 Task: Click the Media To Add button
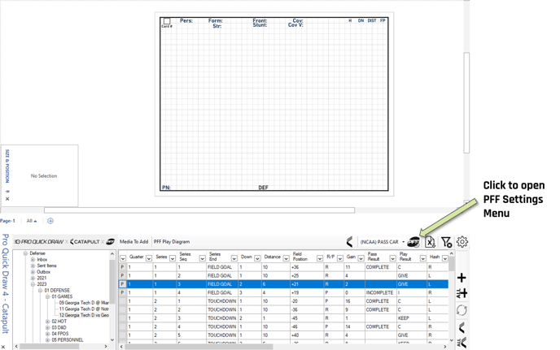(133, 242)
